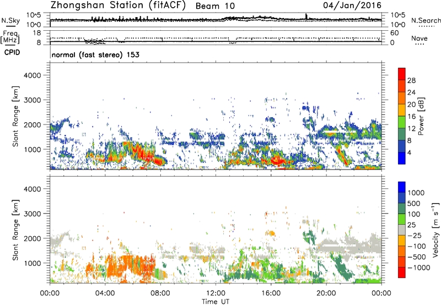This screenshot has width=441, height=305.
Task: Click the '4' tick on power colorbar
Action: (409, 153)
